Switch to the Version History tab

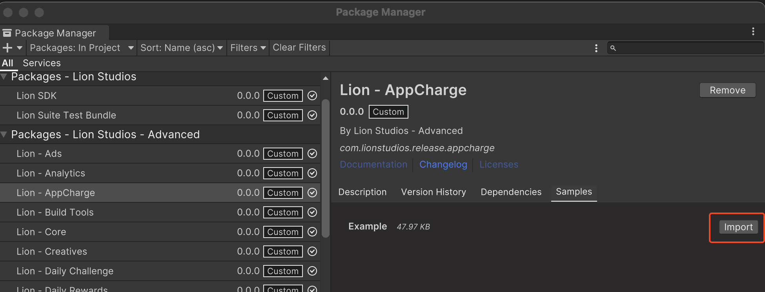(x=433, y=192)
